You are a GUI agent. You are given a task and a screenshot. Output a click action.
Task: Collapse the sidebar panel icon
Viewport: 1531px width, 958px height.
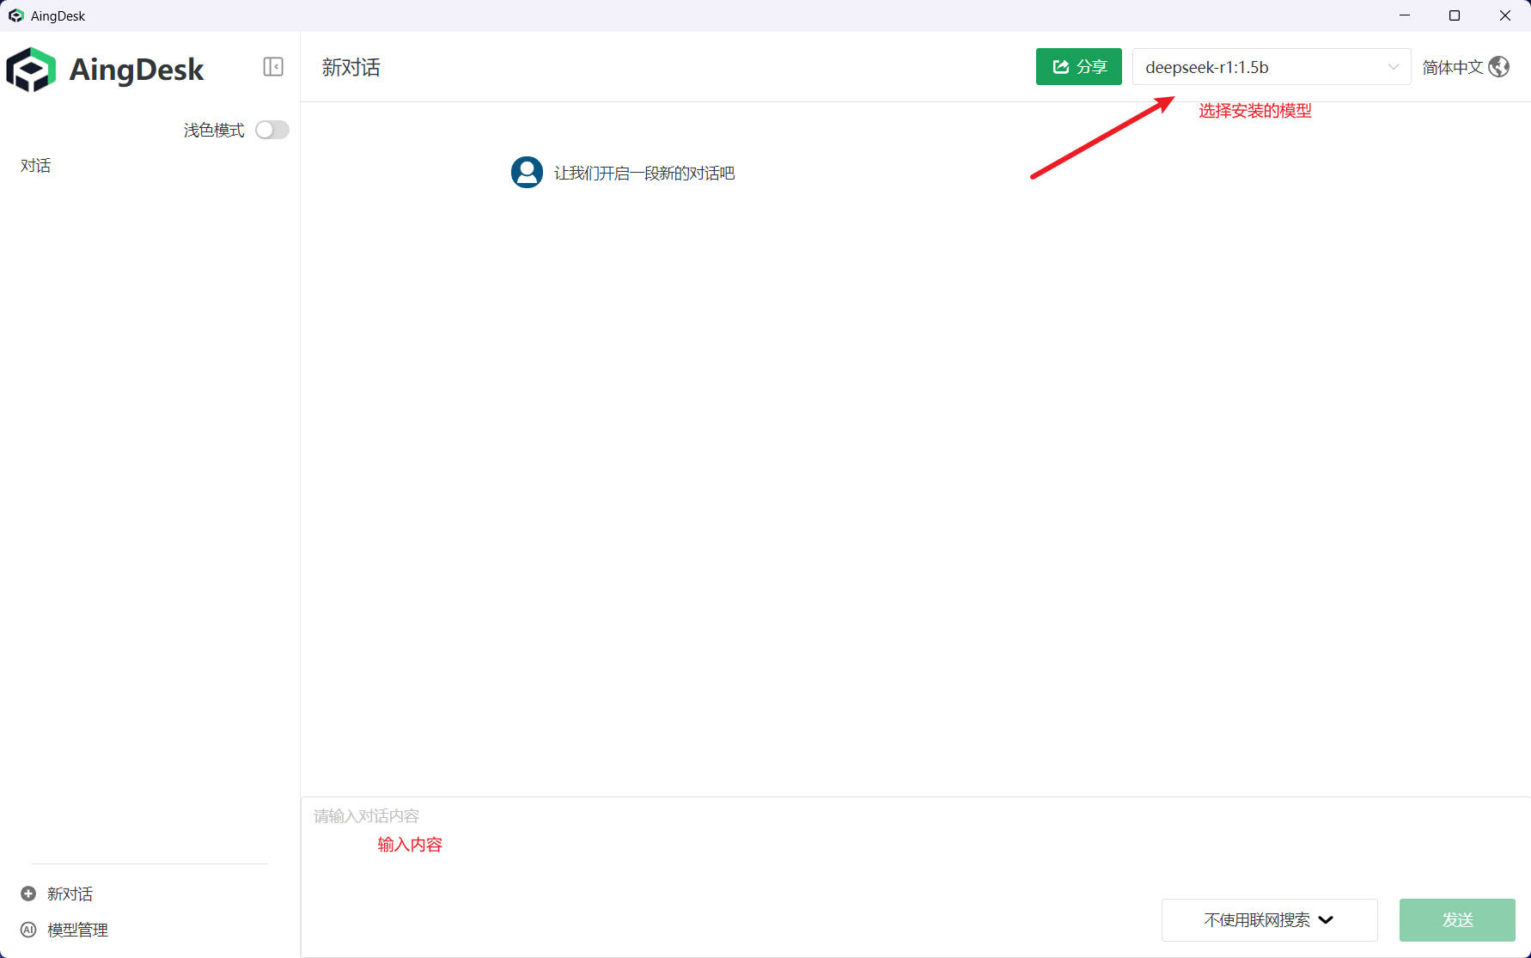coord(273,67)
